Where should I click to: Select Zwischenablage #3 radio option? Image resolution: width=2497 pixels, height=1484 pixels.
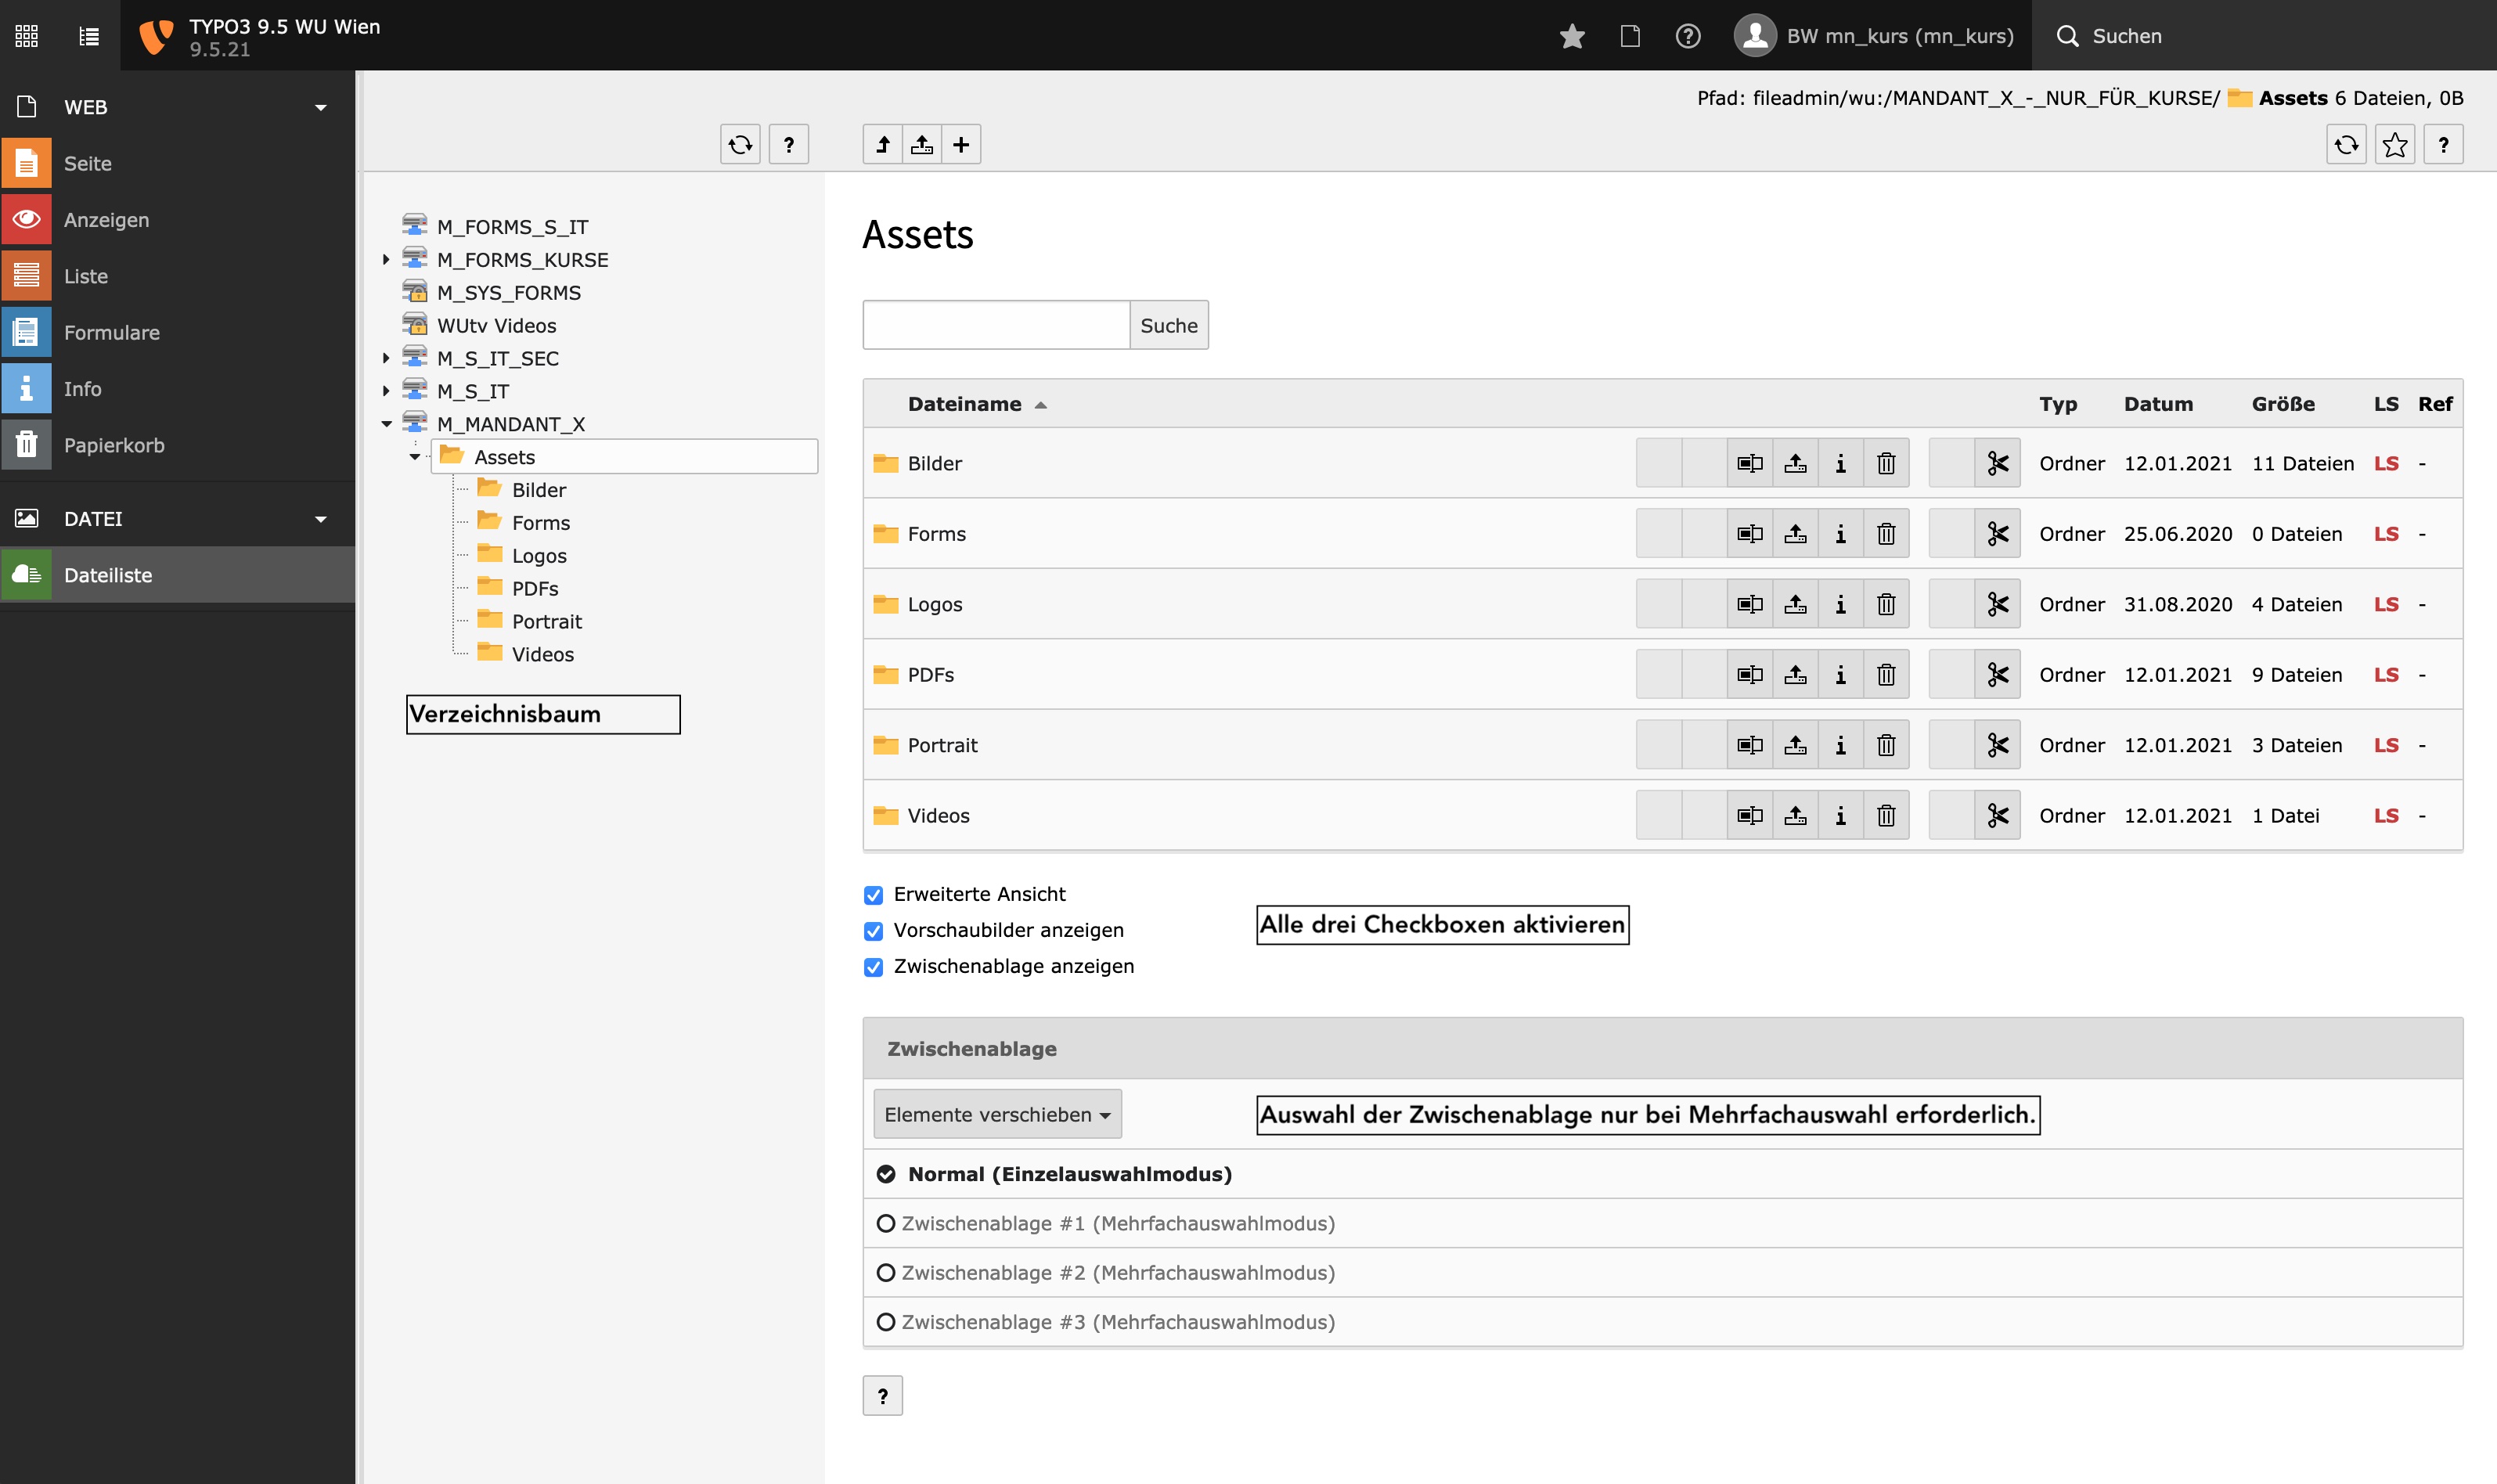coord(886,1322)
